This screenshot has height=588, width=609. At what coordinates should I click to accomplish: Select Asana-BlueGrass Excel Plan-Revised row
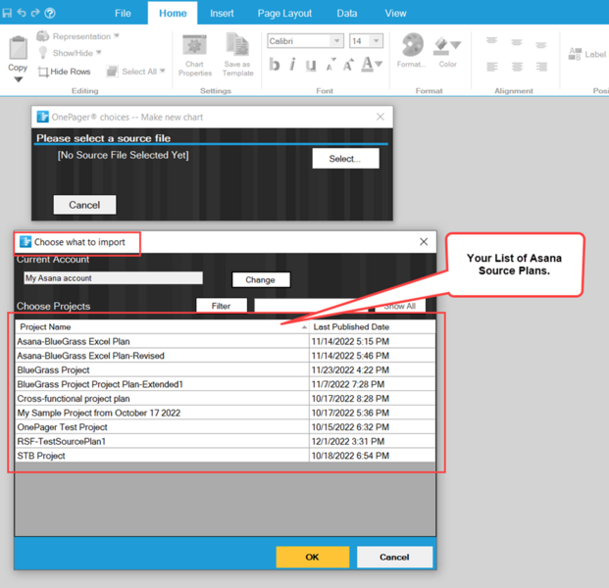point(226,356)
